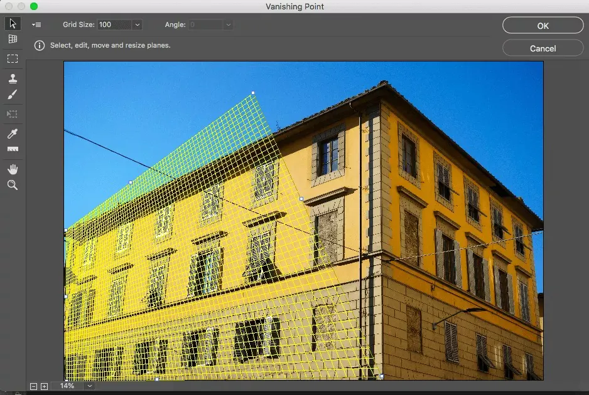Click the plane's bottom edge midpoint handle
589x395 pixels.
click(x=157, y=379)
